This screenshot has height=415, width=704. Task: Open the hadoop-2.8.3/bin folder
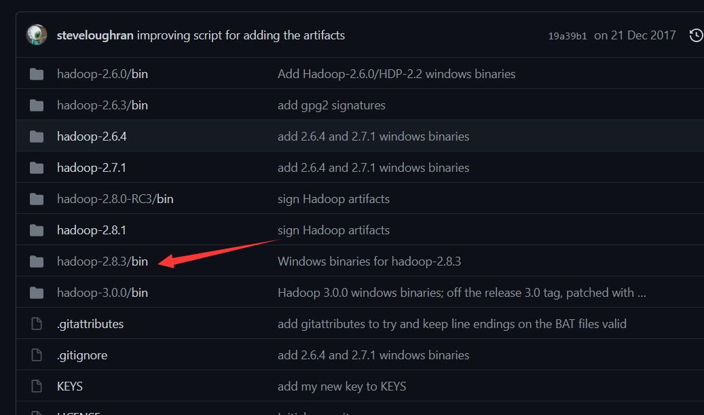click(x=102, y=261)
